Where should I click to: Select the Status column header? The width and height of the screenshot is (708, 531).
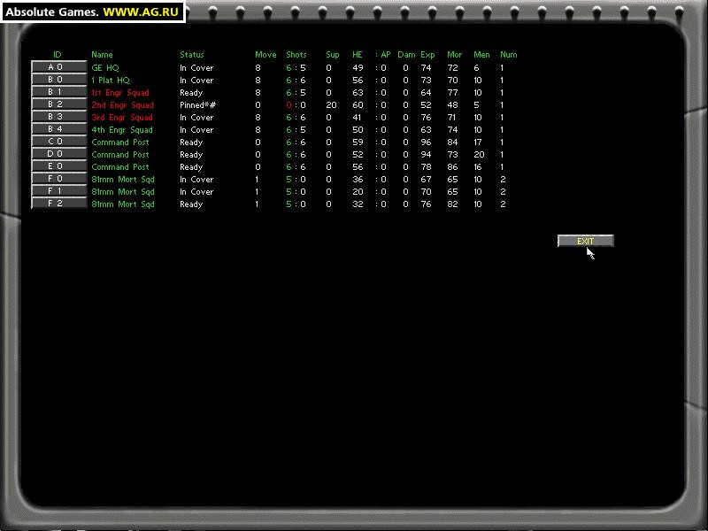click(x=192, y=55)
